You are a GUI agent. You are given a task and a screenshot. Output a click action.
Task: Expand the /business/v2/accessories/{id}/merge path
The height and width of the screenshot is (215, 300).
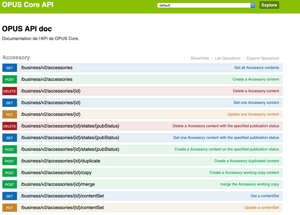58,184
